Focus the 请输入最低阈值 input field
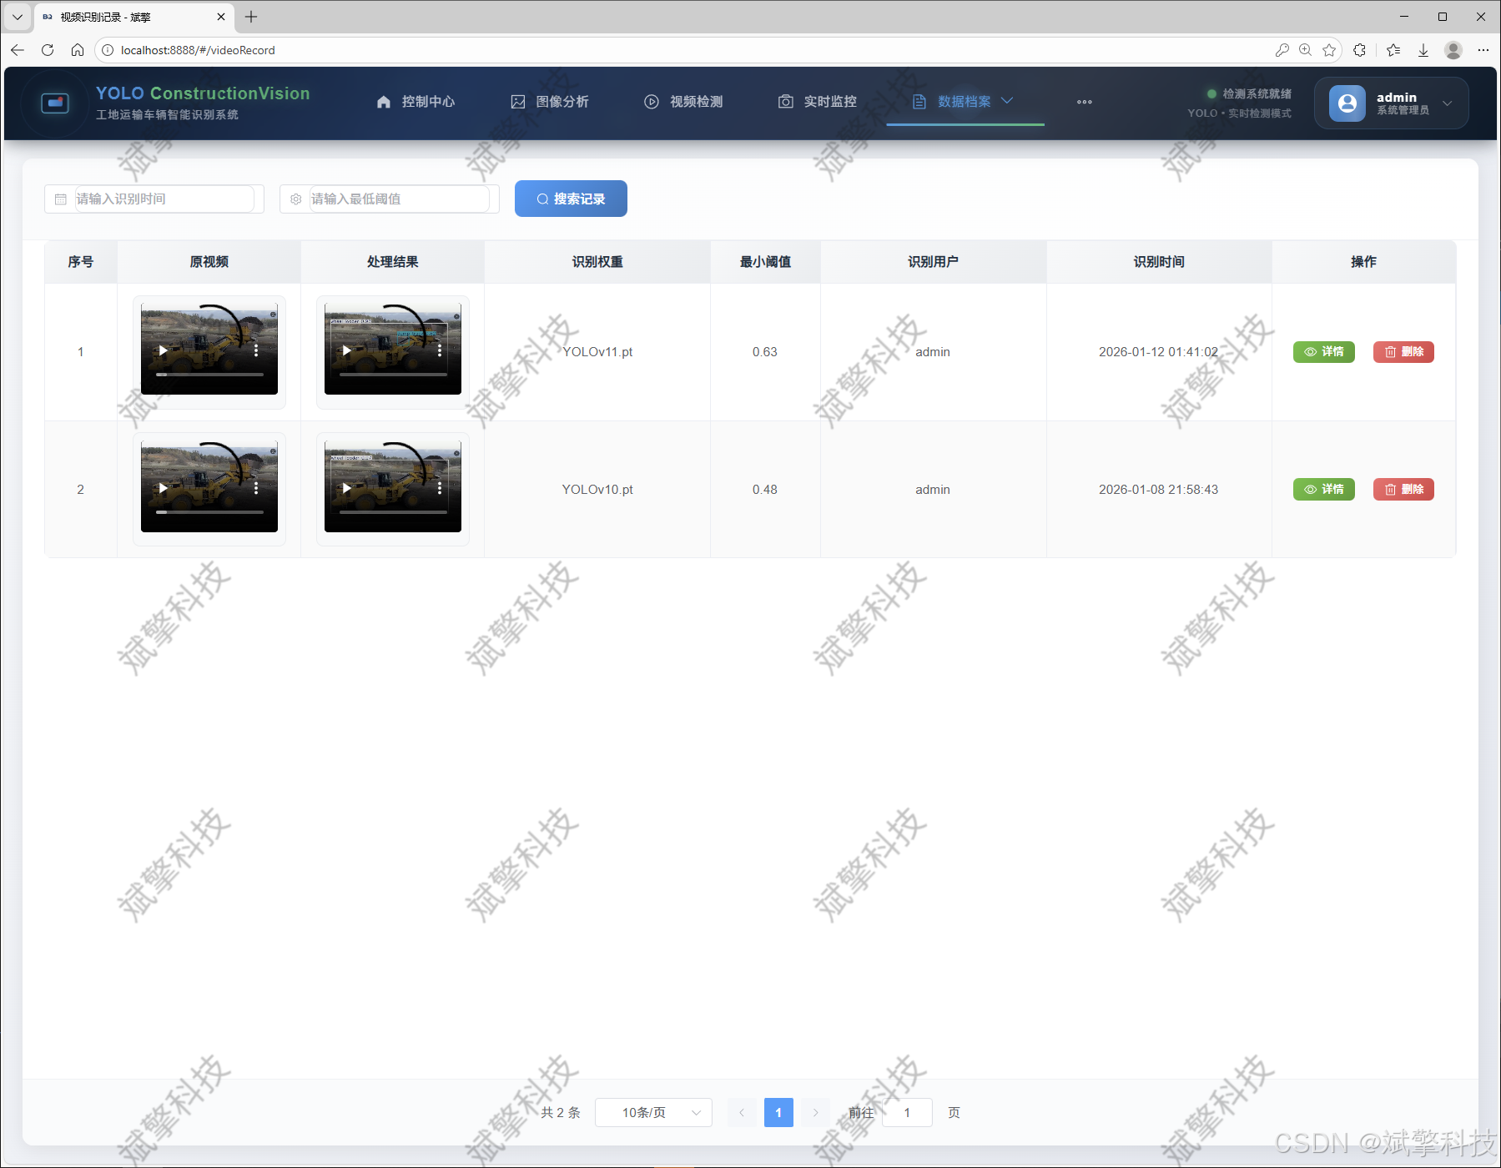The width and height of the screenshot is (1501, 1168). click(x=400, y=199)
